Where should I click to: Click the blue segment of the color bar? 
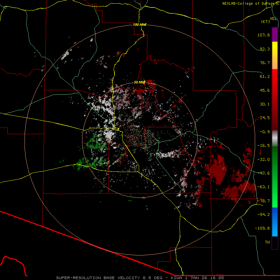(275, 222)
